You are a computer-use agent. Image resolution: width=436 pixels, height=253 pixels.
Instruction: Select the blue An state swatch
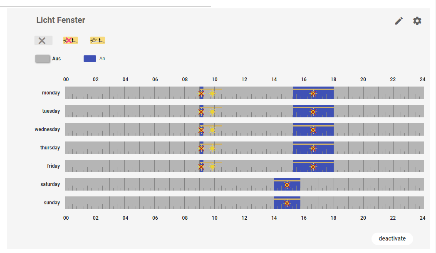click(x=90, y=59)
